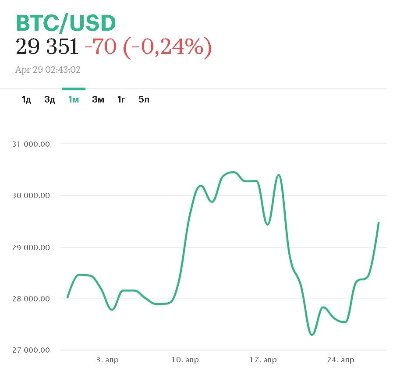Click the 30 000.00 y-axis label
The image size is (400, 375).
(x=33, y=196)
